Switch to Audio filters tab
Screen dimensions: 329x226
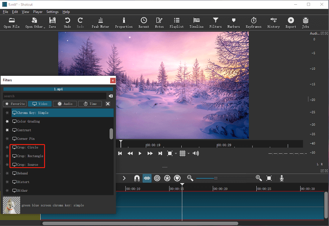[x=65, y=104]
